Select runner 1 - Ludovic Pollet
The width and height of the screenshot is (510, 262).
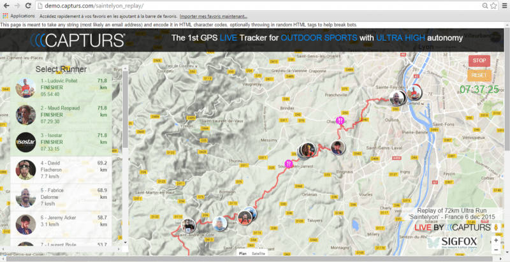point(61,88)
